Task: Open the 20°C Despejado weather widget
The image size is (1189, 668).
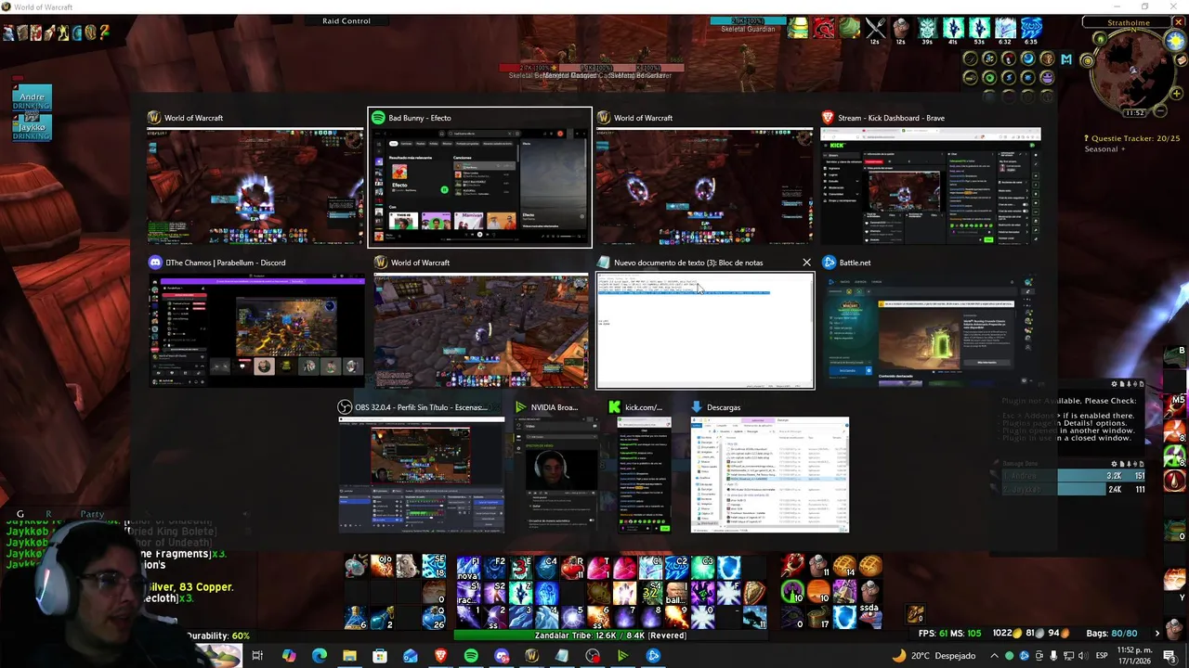Action: click(x=934, y=656)
